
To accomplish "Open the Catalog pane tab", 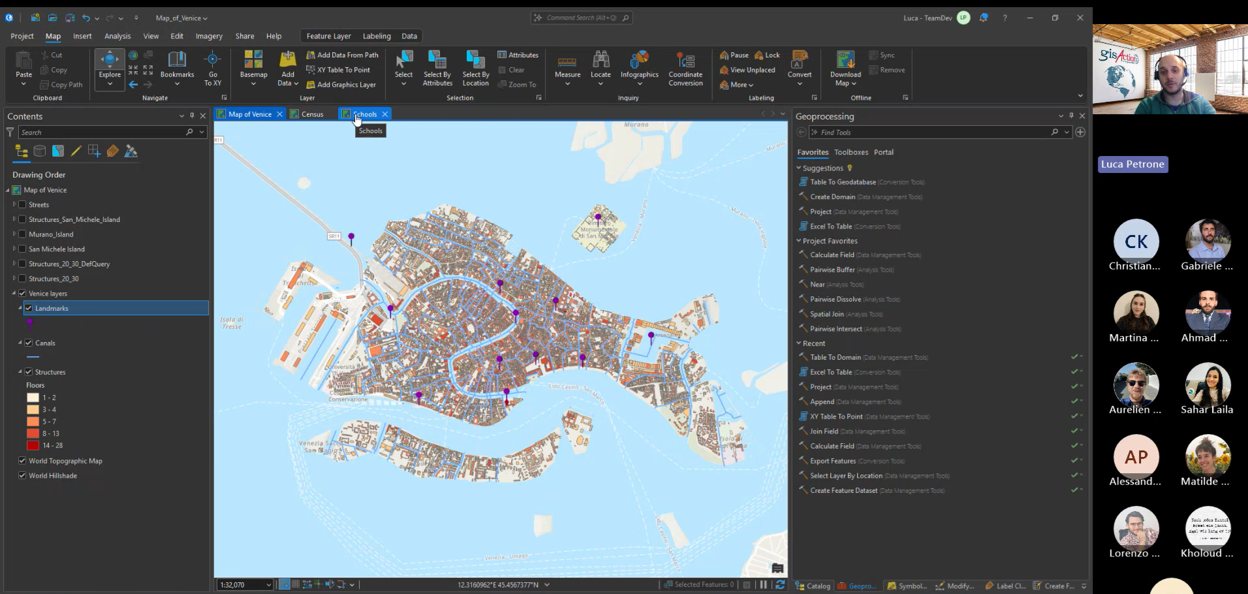I will [x=813, y=586].
